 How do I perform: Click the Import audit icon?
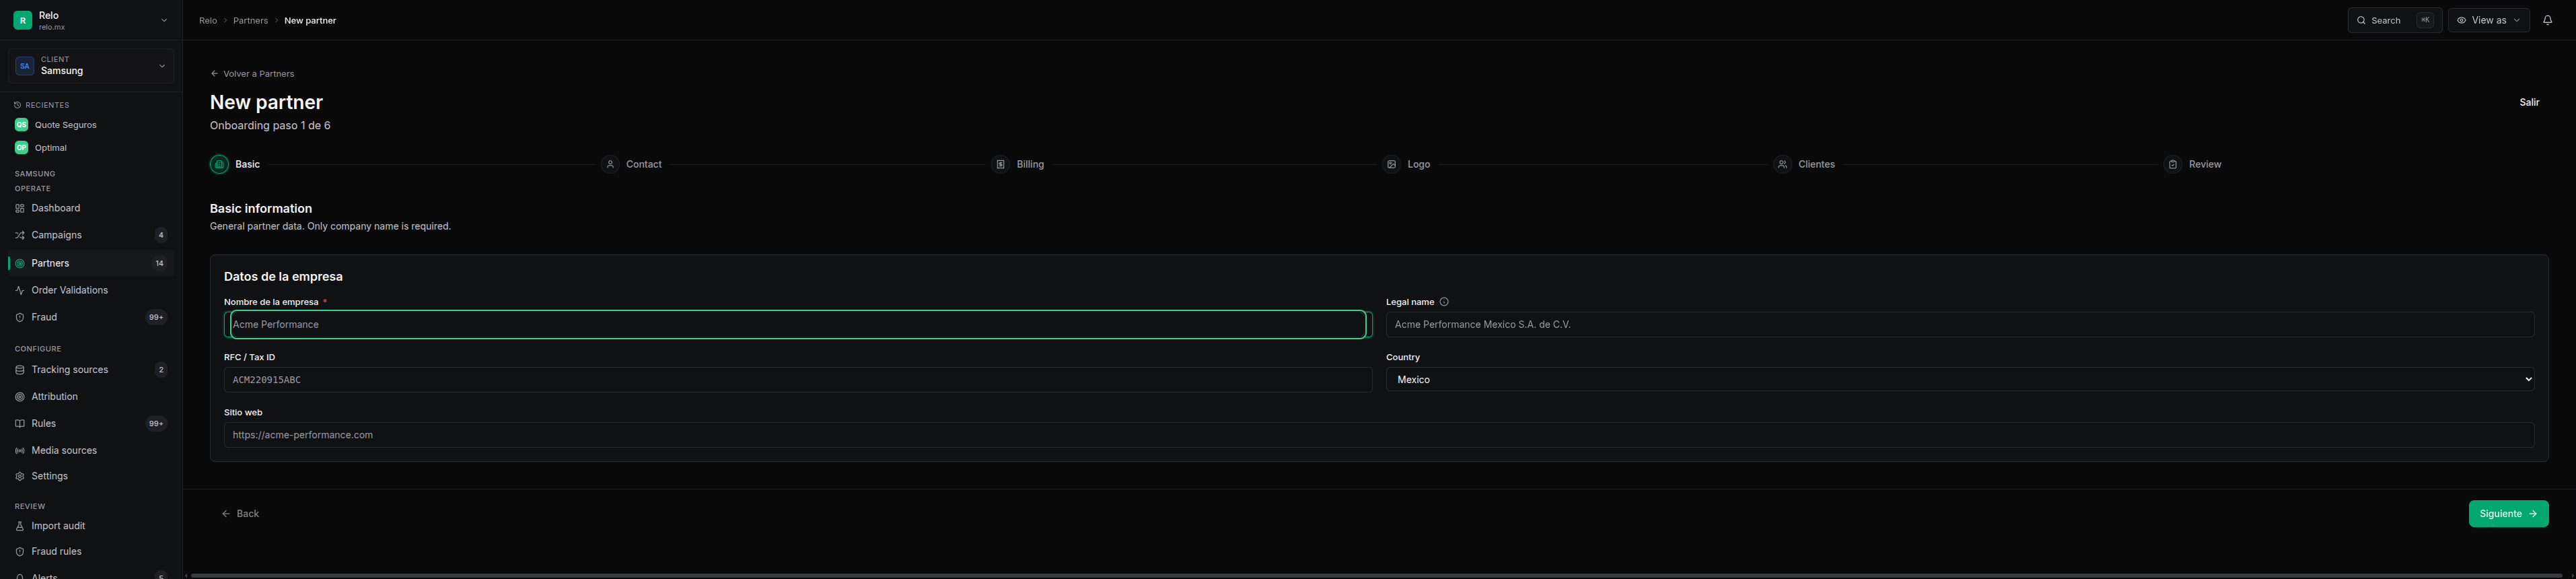click(19, 526)
